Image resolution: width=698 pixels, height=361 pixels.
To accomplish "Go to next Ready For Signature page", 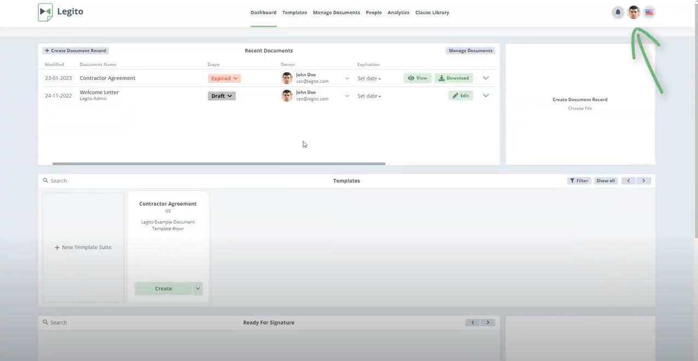I will [488, 323].
